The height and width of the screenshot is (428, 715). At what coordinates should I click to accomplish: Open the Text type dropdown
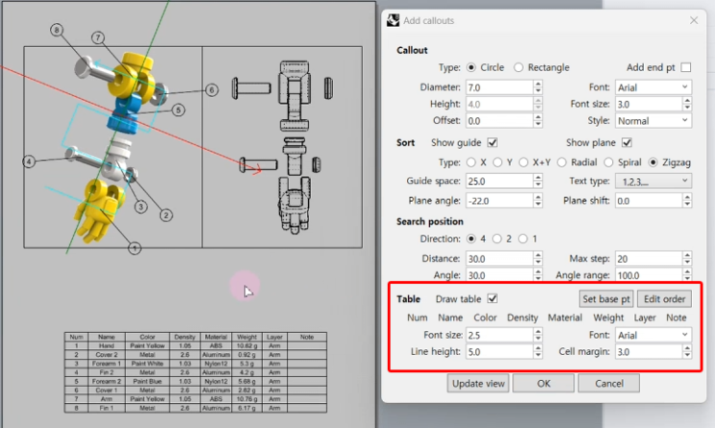coord(653,181)
